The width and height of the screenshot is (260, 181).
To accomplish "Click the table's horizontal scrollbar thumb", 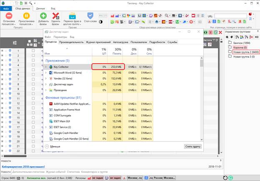I will pyautogui.click(x=15, y=156).
